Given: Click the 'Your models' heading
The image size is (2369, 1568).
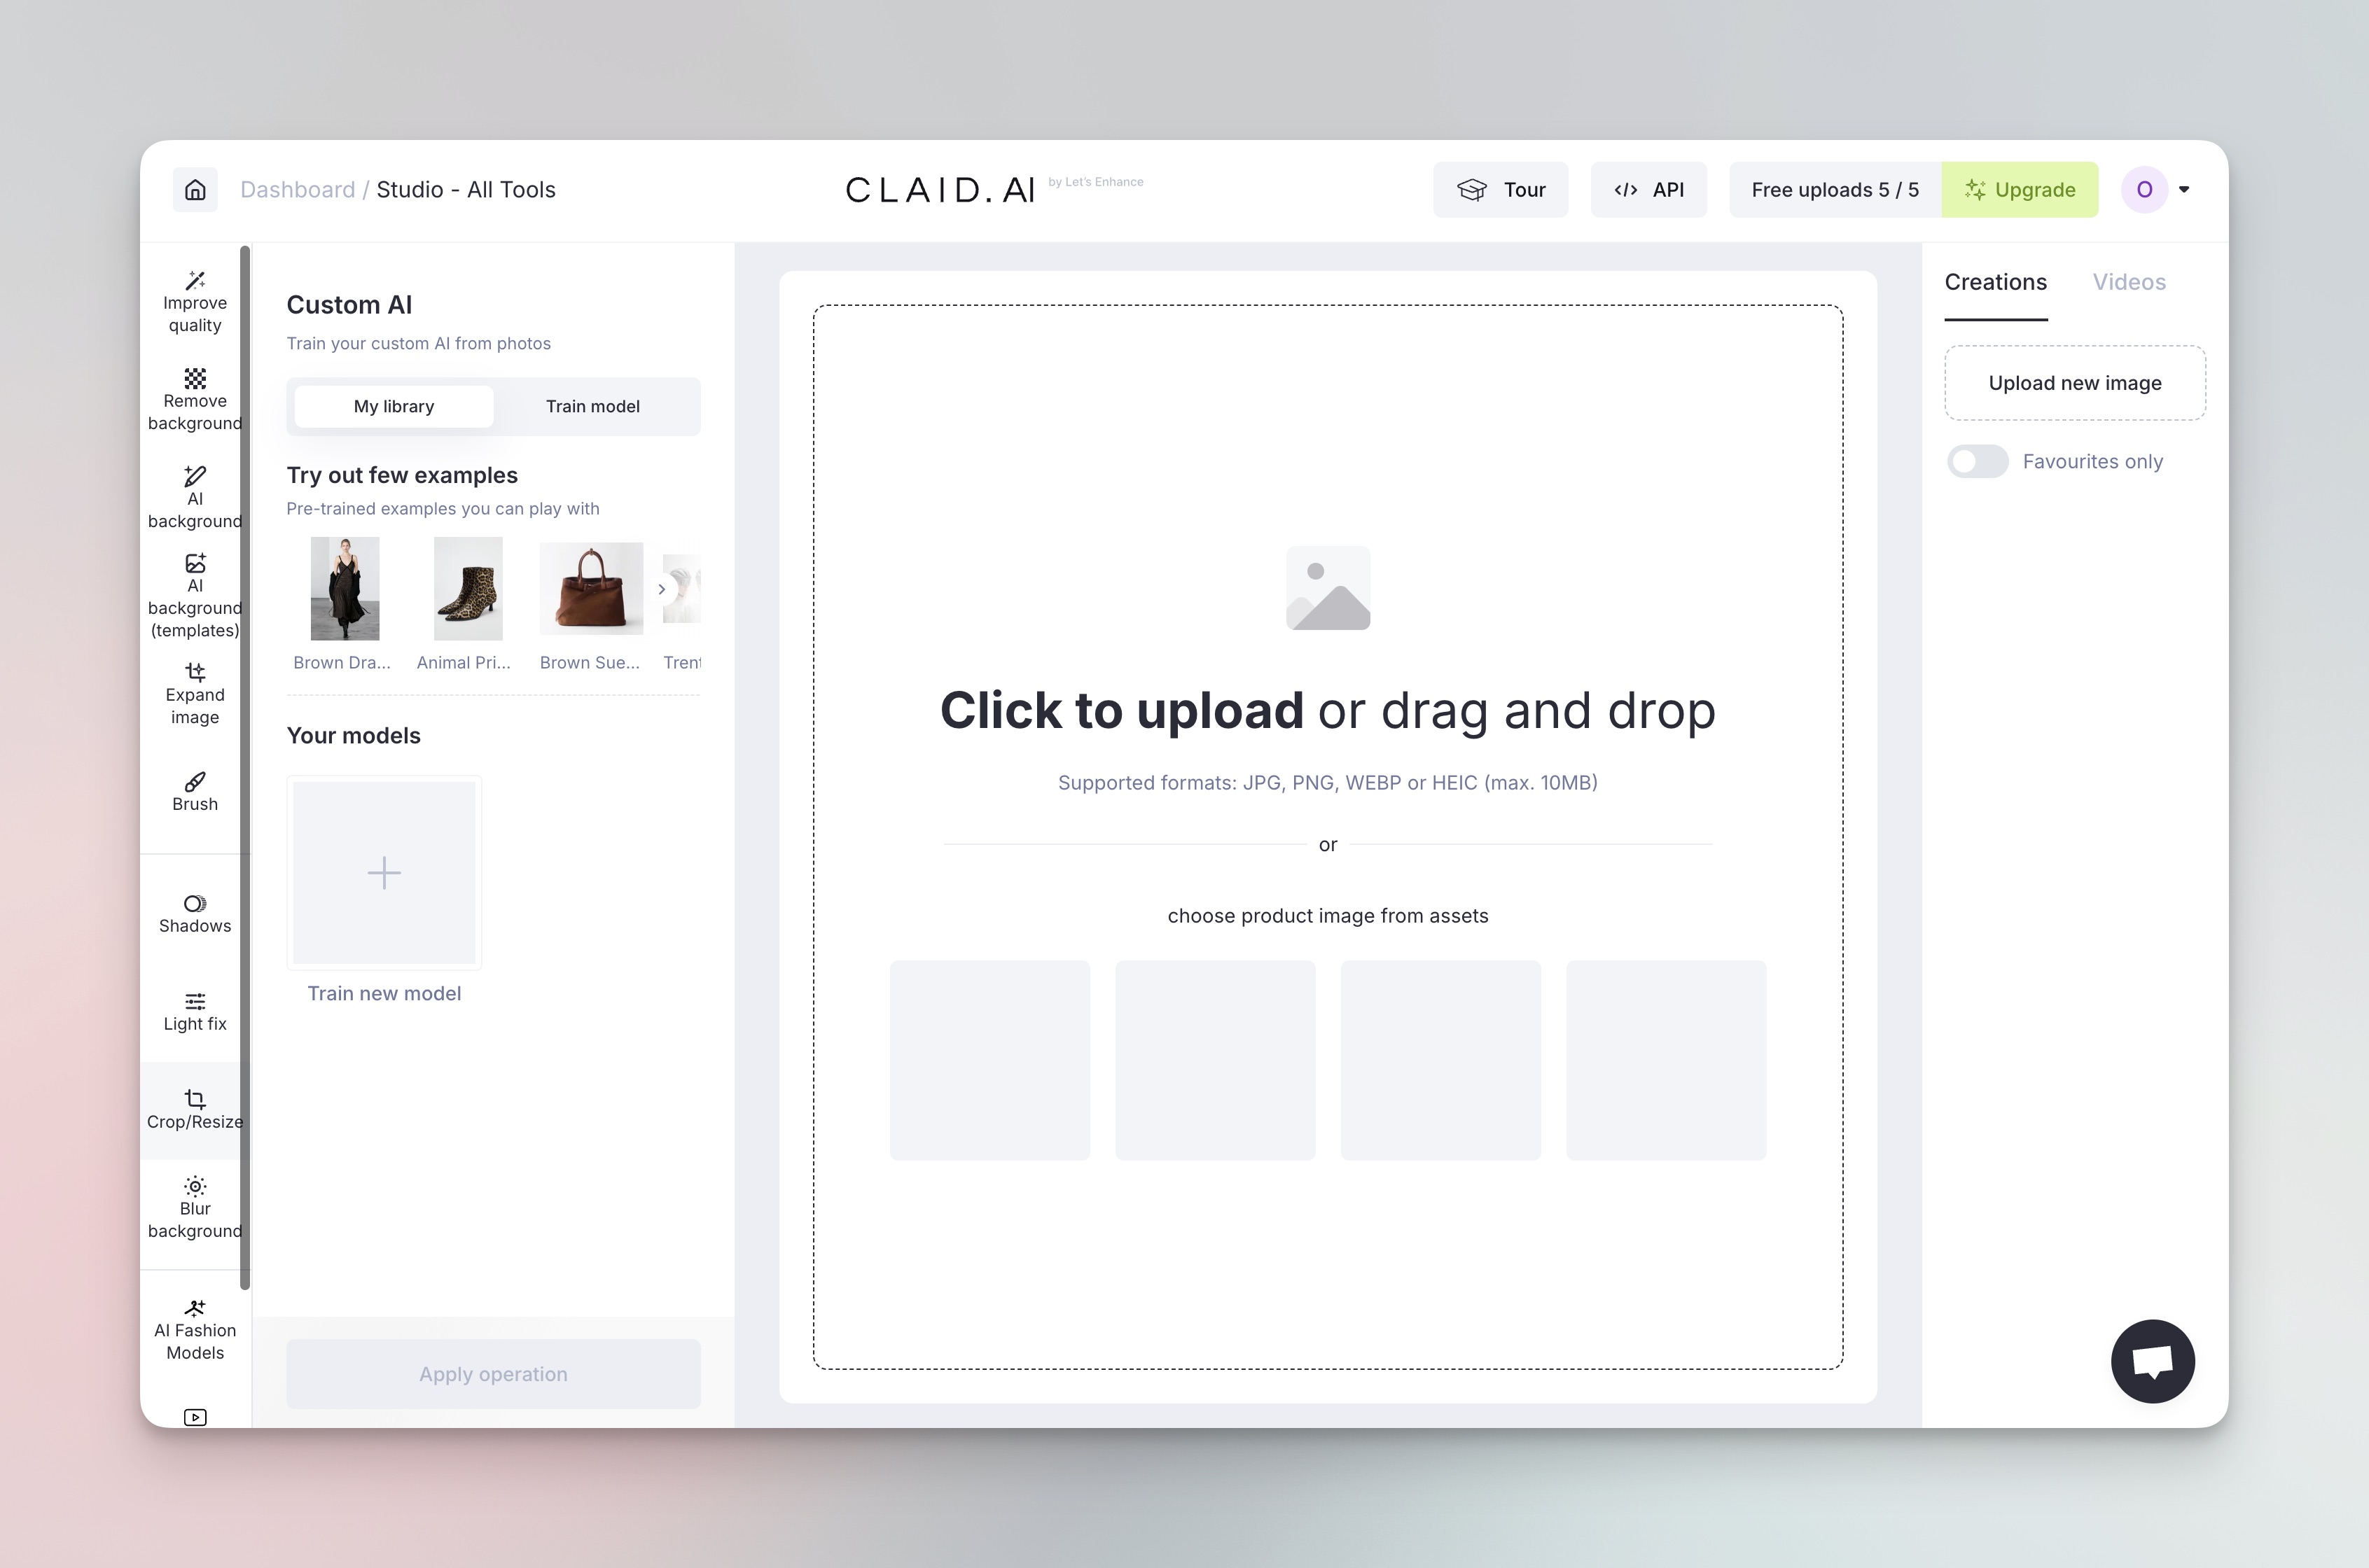Looking at the screenshot, I should tap(353, 736).
